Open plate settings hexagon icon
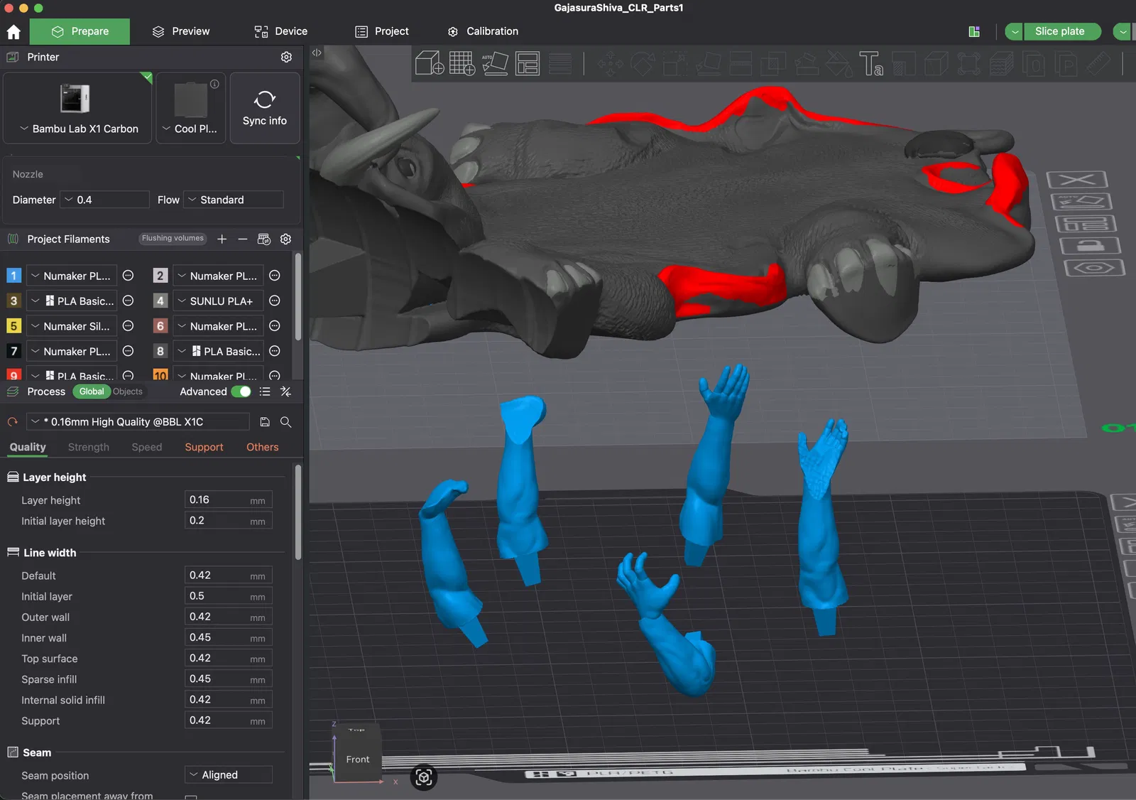The width and height of the screenshot is (1136, 800). 1094,268
